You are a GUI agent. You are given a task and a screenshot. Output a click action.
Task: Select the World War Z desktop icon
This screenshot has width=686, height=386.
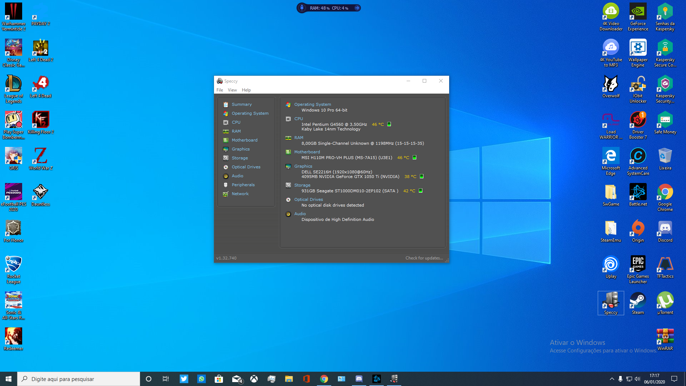pyautogui.click(x=40, y=159)
